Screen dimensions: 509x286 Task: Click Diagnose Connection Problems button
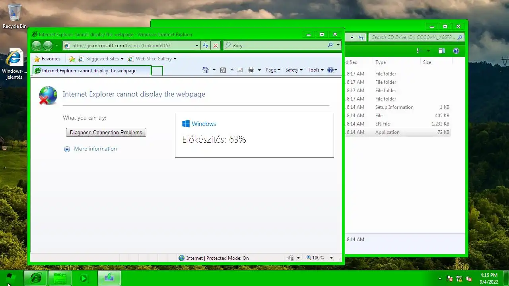[106, 132]
